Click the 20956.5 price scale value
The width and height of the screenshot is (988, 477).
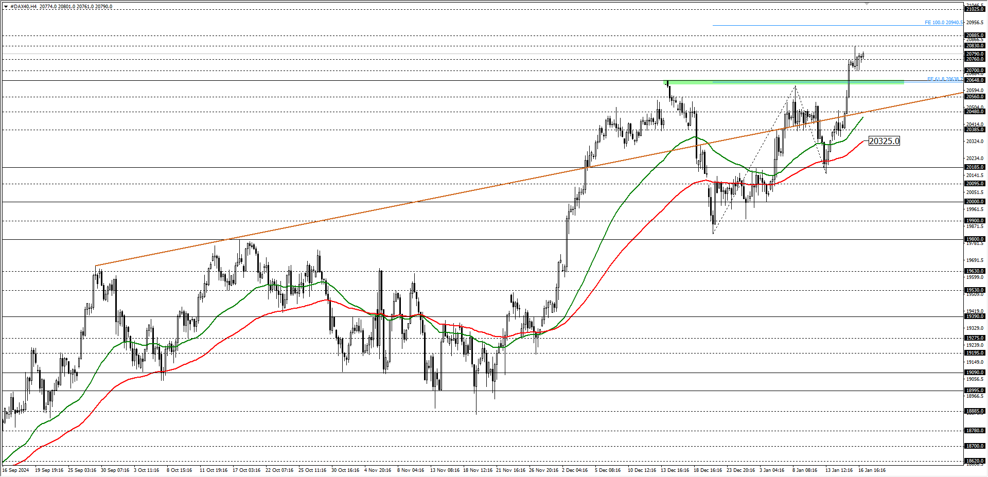975,23
